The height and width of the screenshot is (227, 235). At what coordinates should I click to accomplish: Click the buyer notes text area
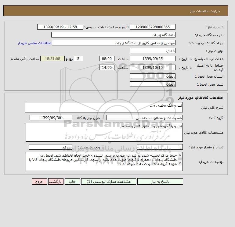[104, 161]
